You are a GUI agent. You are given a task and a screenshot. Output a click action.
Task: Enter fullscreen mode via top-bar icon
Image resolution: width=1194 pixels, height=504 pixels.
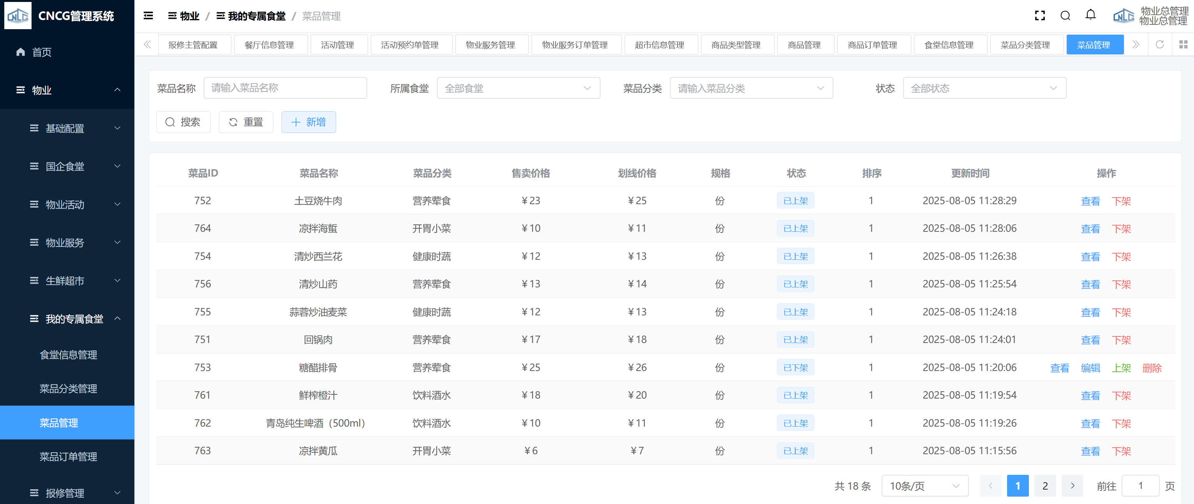pyautogui.click(x=1040, y=16)
